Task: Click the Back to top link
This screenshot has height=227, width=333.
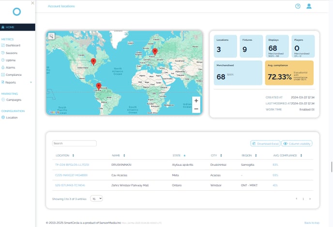Action: tap(312, 223)
